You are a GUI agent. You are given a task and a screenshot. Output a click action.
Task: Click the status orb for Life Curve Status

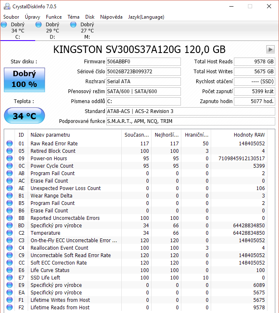(10, 270)
